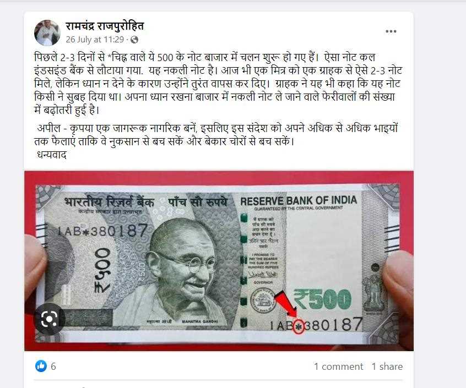Click the visual search lens icon on image
This screenshot has width=466, height=388.
click(x=50, y=319)
